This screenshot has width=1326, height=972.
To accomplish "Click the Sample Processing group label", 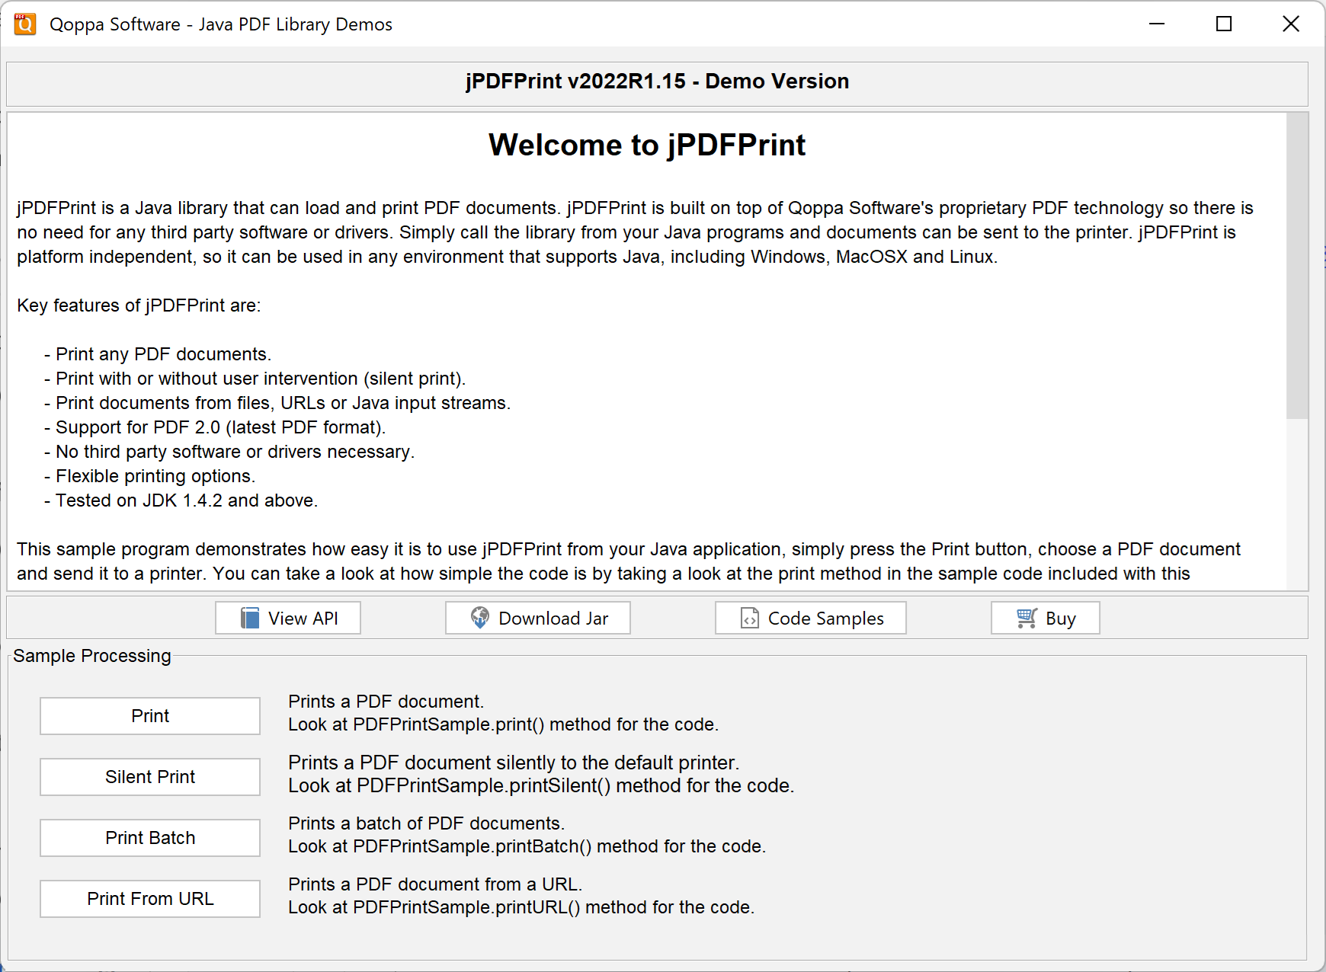I will click(93, 655).
